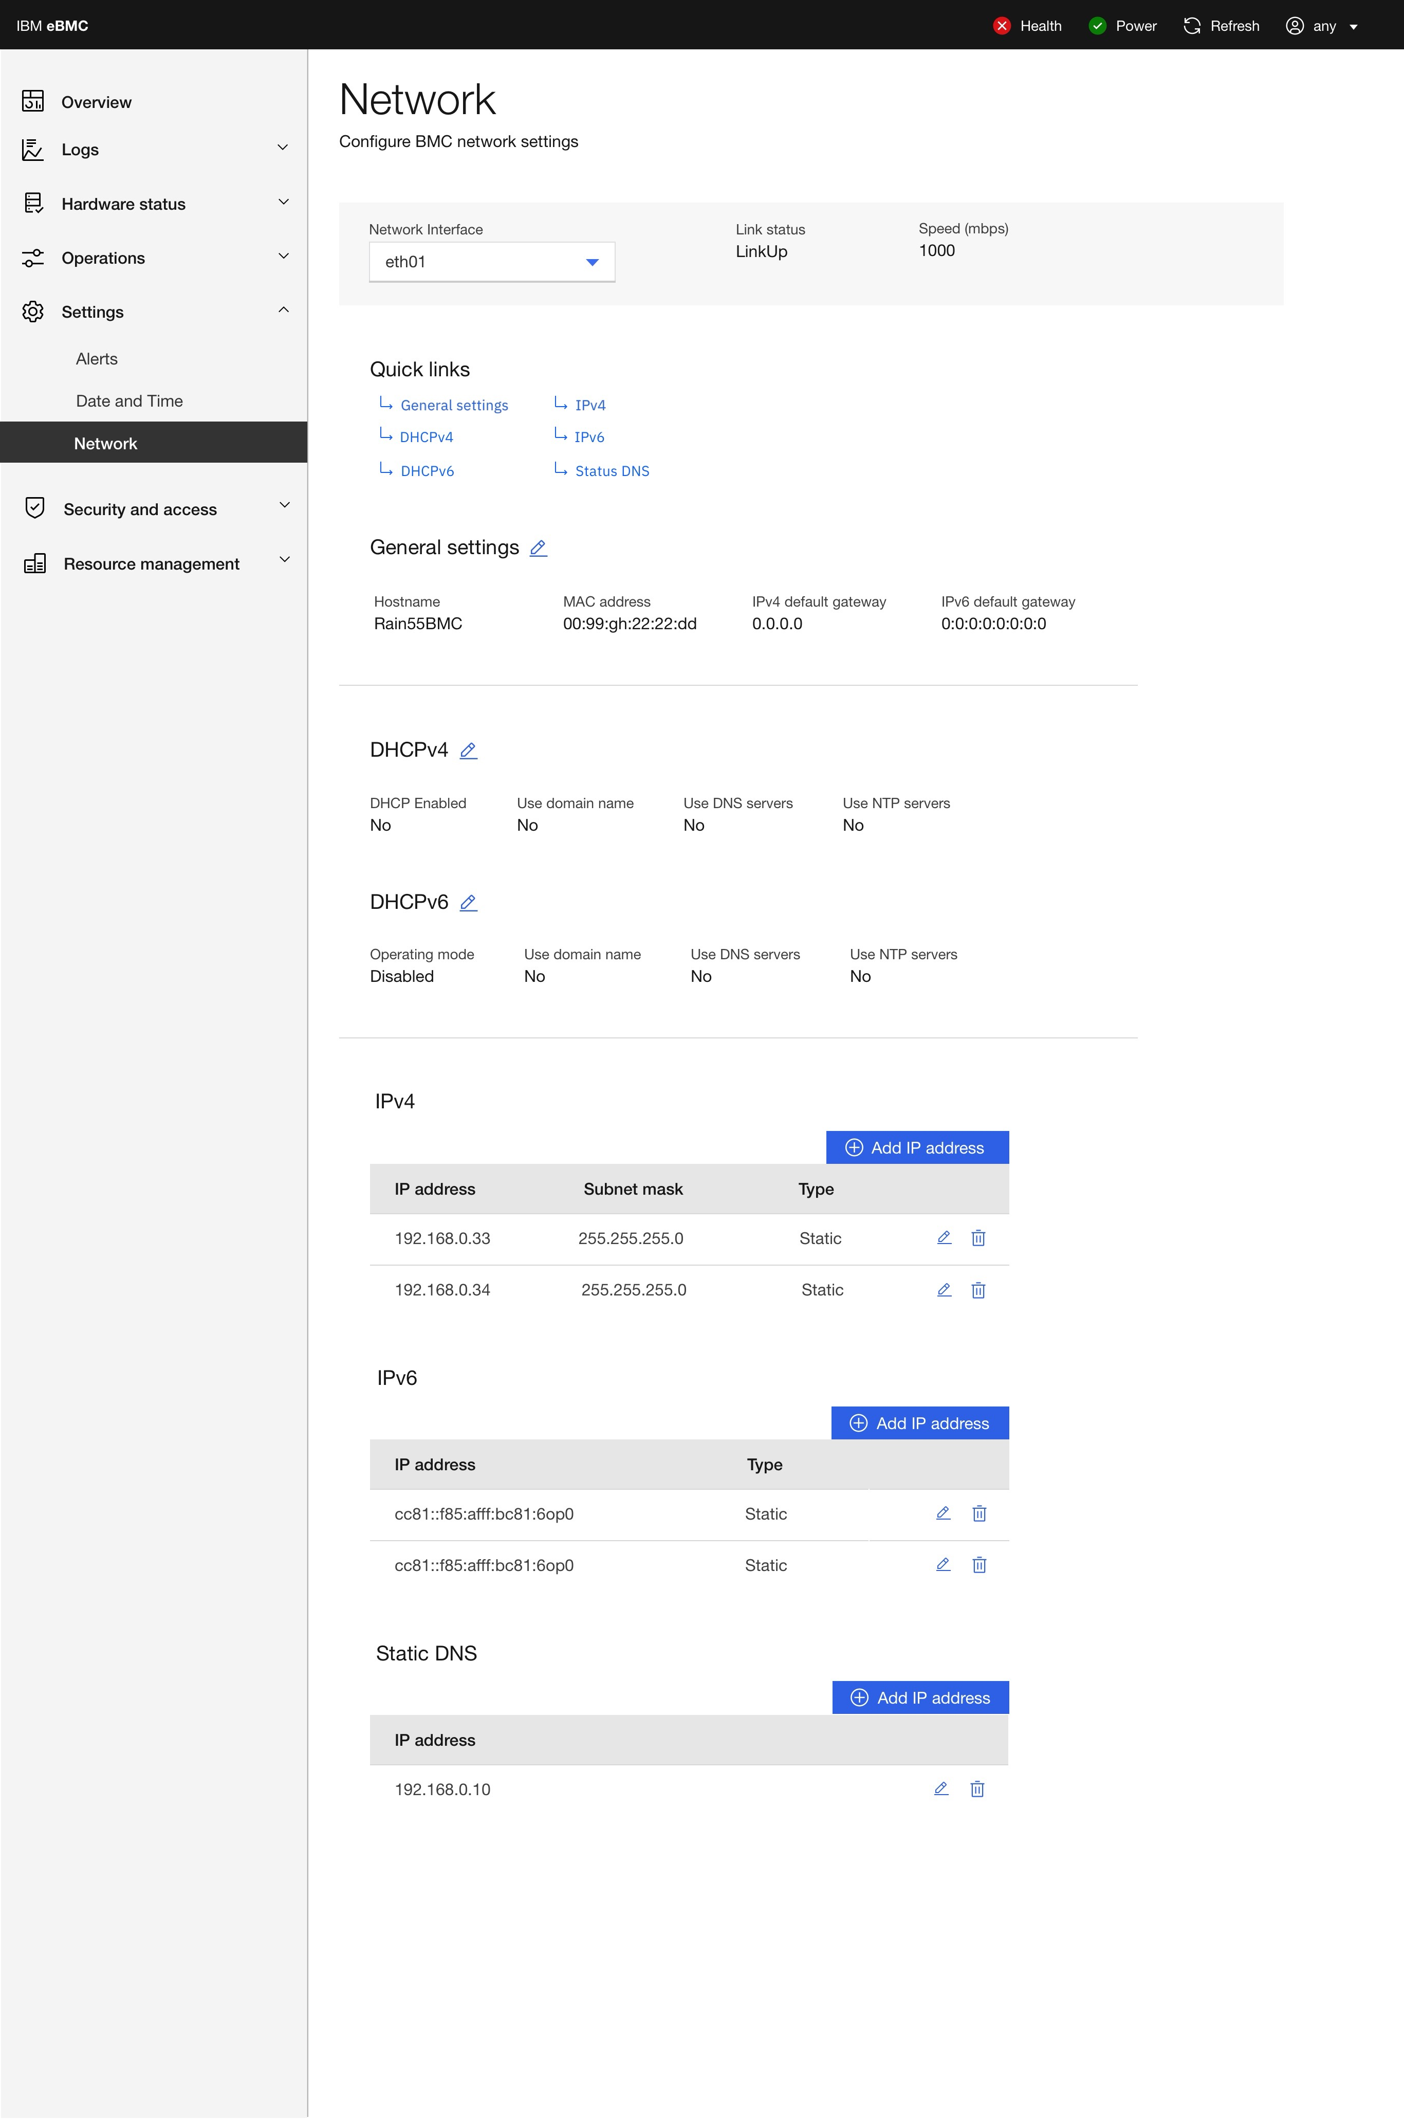Image resolution: width=1404 pixels, height=2119 pixels.
Task: Open the Overview dashboard icon
Action: coord(33,101)
